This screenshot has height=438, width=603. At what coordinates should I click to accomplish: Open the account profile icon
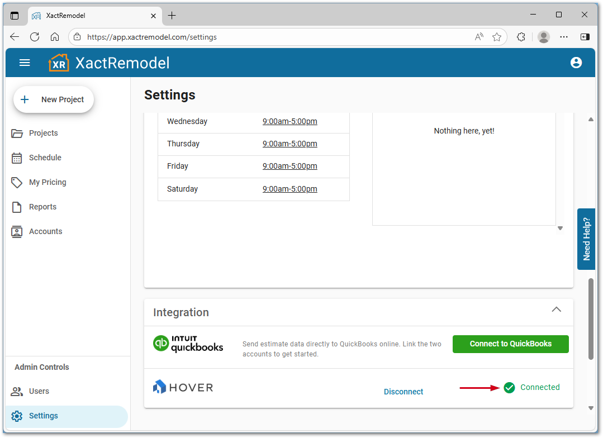(576, 63)
